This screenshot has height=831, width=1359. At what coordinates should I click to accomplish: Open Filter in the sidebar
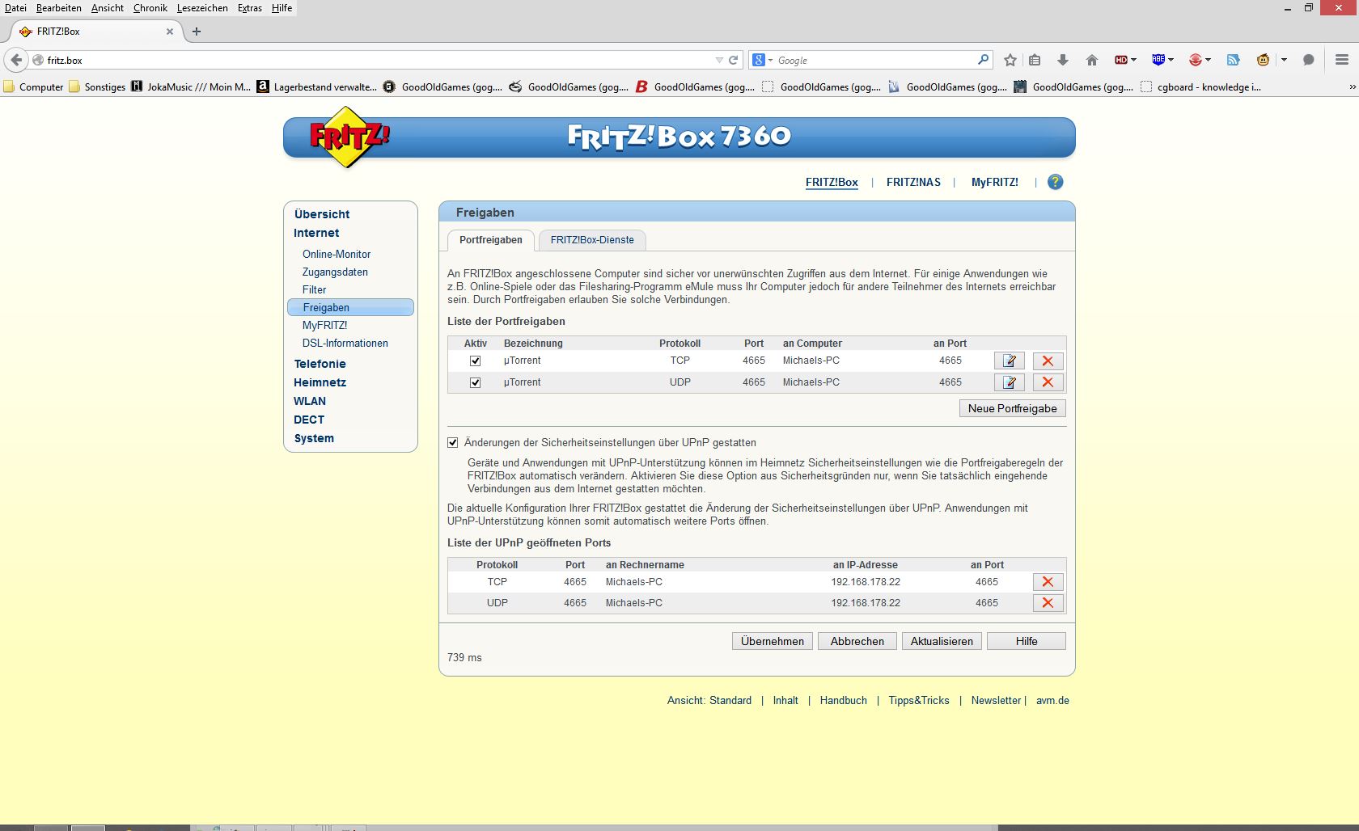315,289
